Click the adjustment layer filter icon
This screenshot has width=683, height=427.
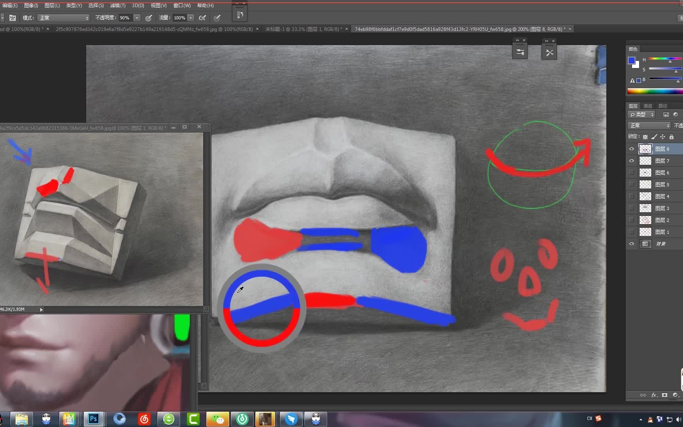pyautogui.click(x=675, y=115)
